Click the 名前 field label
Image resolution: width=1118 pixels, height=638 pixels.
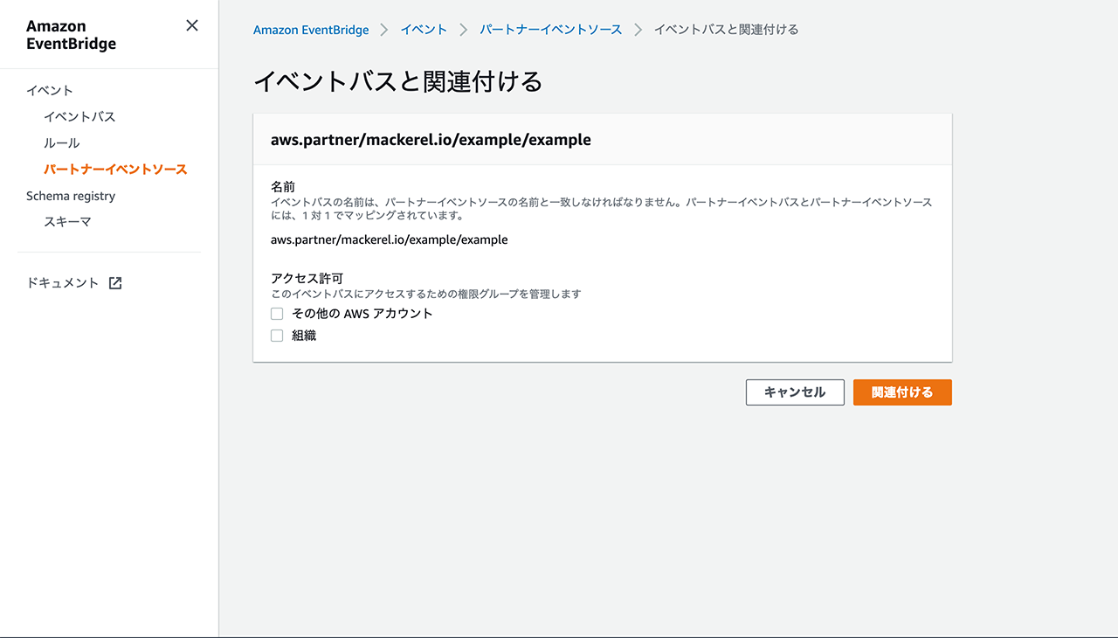(x=283, y=186)
